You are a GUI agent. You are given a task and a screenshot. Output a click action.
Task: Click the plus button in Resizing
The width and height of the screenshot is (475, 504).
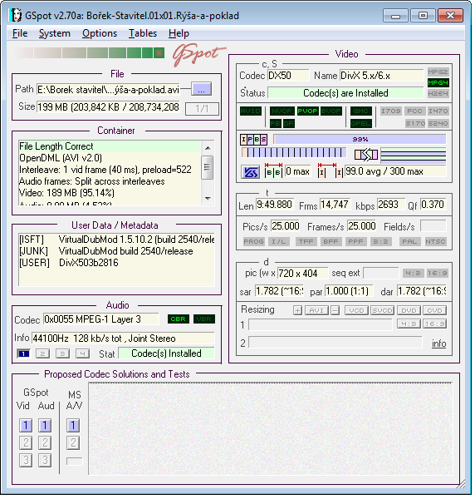(x=297, y=310)
